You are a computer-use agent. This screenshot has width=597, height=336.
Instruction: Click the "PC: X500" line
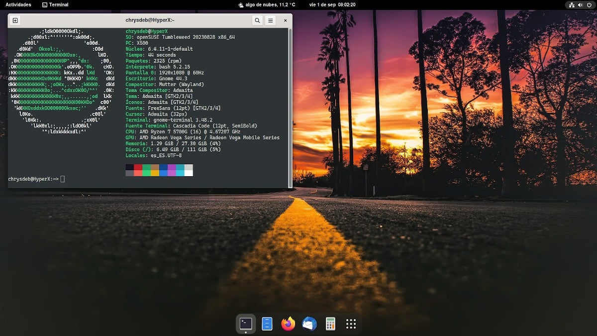137,43
